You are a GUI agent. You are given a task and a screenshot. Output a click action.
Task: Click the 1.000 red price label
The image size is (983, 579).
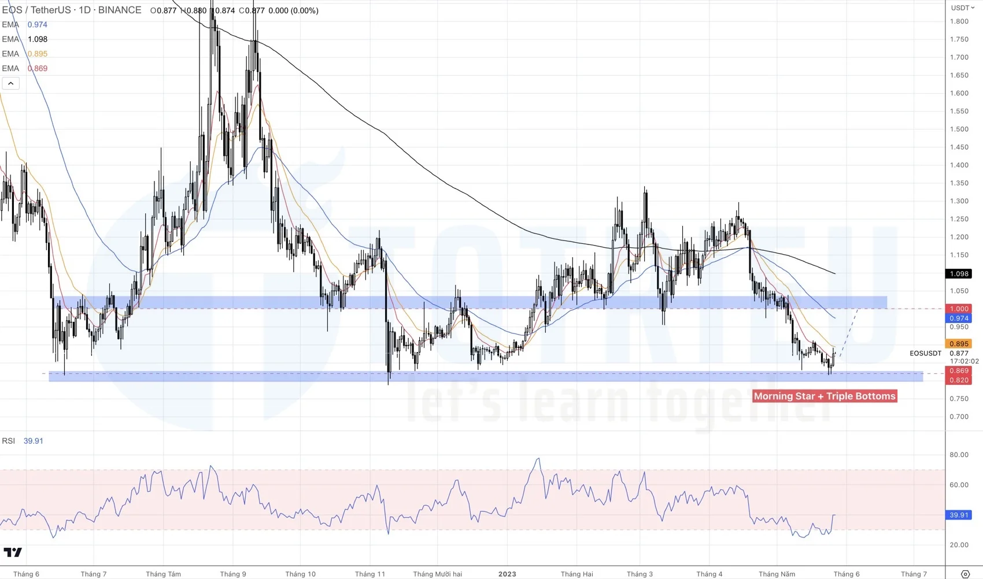coord(959,309)
